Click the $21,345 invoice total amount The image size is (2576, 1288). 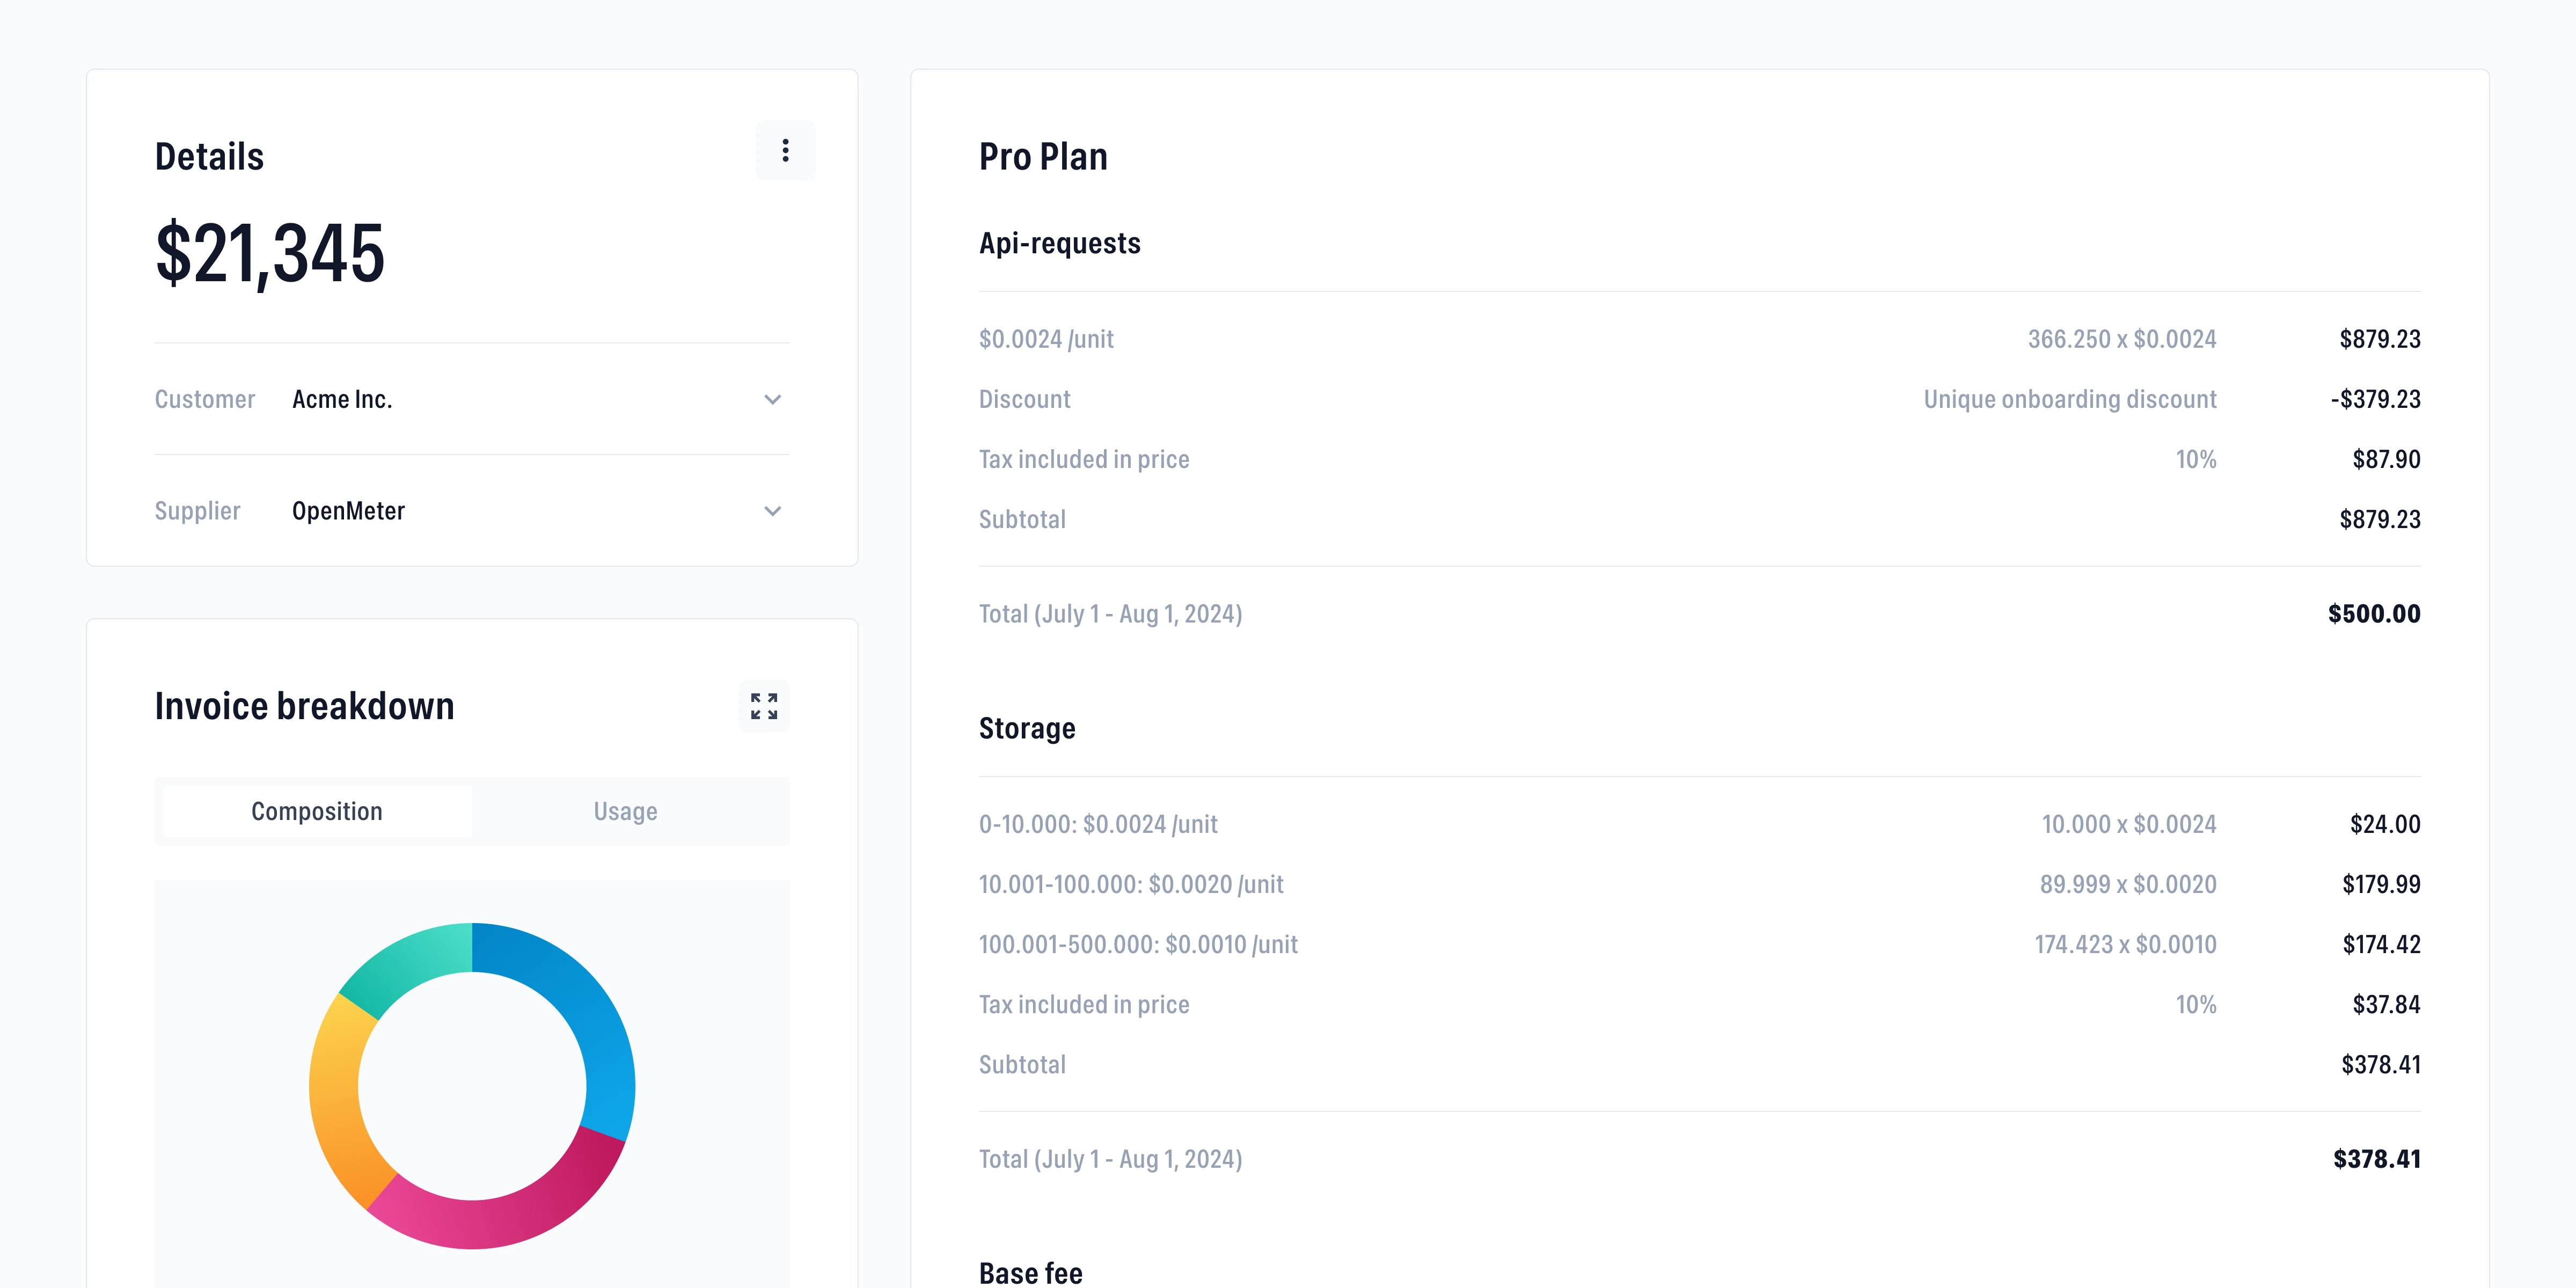point(270,253)
